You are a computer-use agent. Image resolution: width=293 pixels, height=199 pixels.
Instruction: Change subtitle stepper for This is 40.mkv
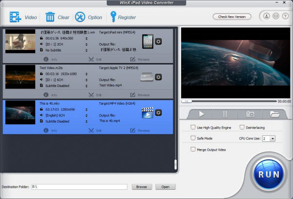pos(86,121)
